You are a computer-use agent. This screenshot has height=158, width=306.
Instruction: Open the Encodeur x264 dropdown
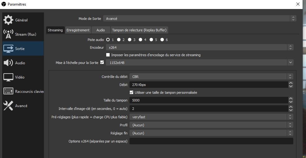pos(200,47)
